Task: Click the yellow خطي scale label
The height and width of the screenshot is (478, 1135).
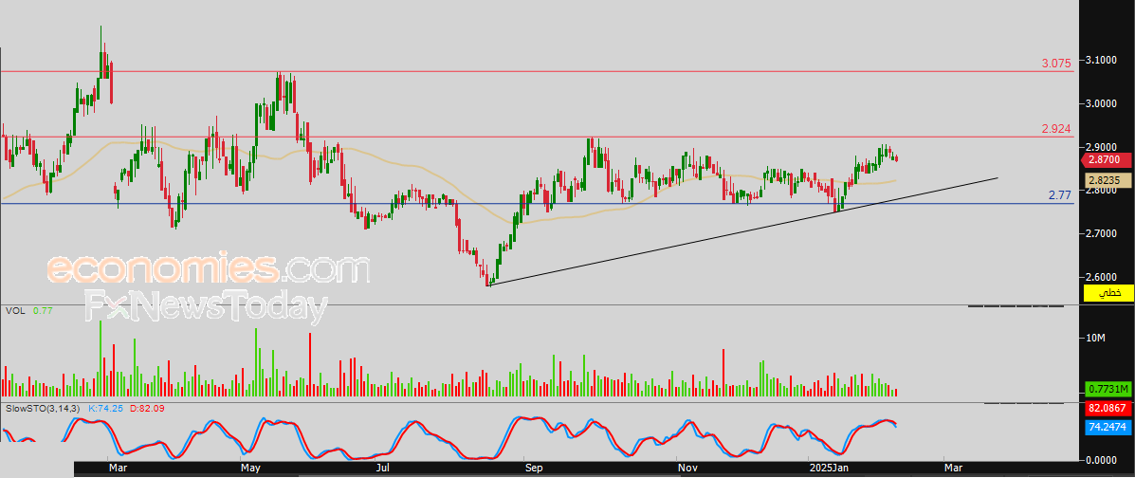Action: (x=1108, y=293)
